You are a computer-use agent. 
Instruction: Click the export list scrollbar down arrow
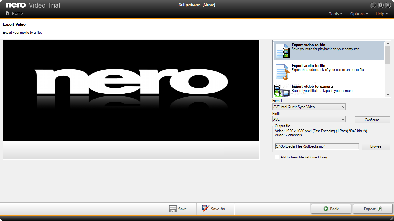388,94
